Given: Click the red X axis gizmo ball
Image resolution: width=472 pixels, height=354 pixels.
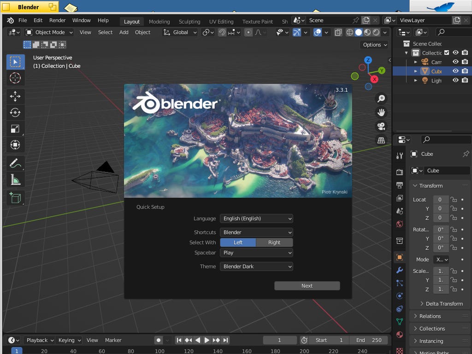Looking at the screenshot, I should tap(374, 79).
